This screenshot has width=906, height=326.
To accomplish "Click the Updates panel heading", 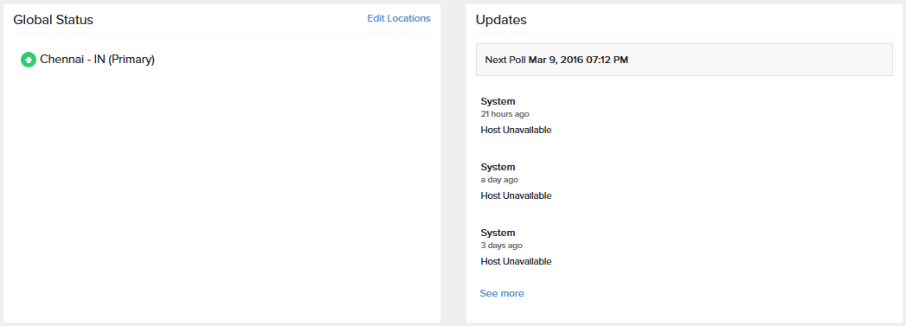I will [x=501, y=20].
